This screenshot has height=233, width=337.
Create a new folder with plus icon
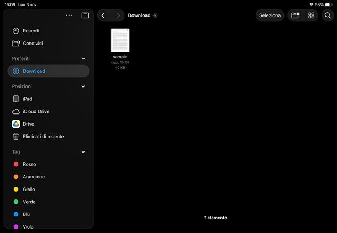coord(296,15)
